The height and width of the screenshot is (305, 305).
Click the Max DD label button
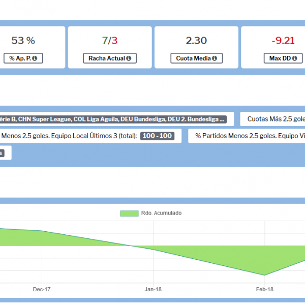pos(283,58)
